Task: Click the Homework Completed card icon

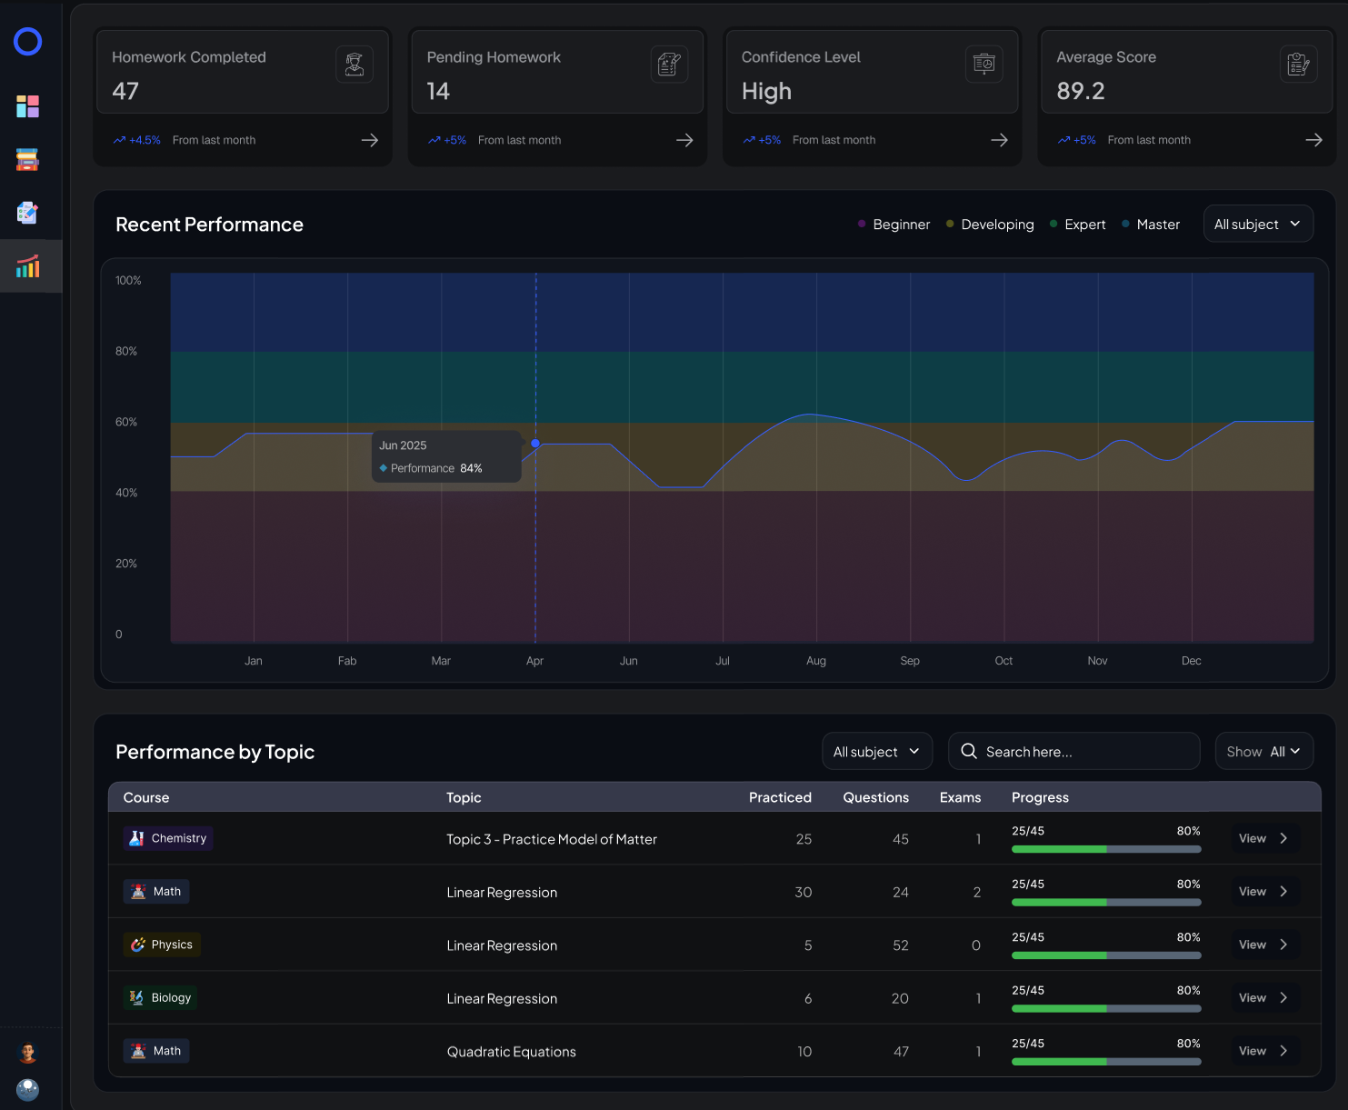Action: [354, 65]
